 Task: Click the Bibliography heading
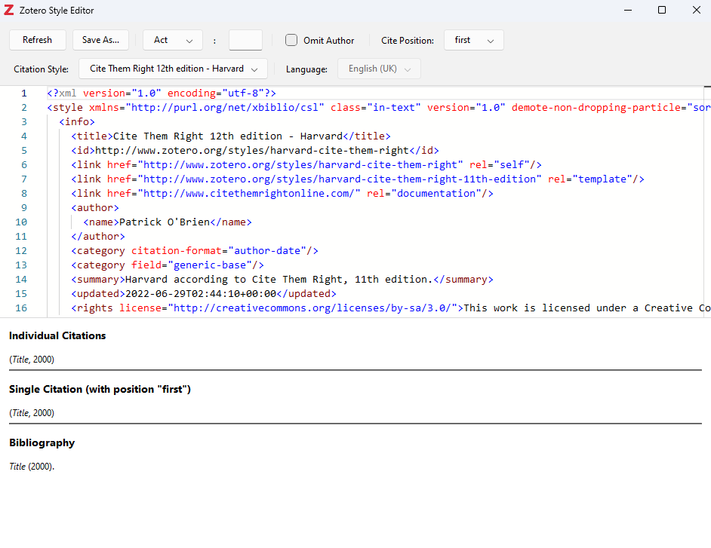[x=42, y=443]
